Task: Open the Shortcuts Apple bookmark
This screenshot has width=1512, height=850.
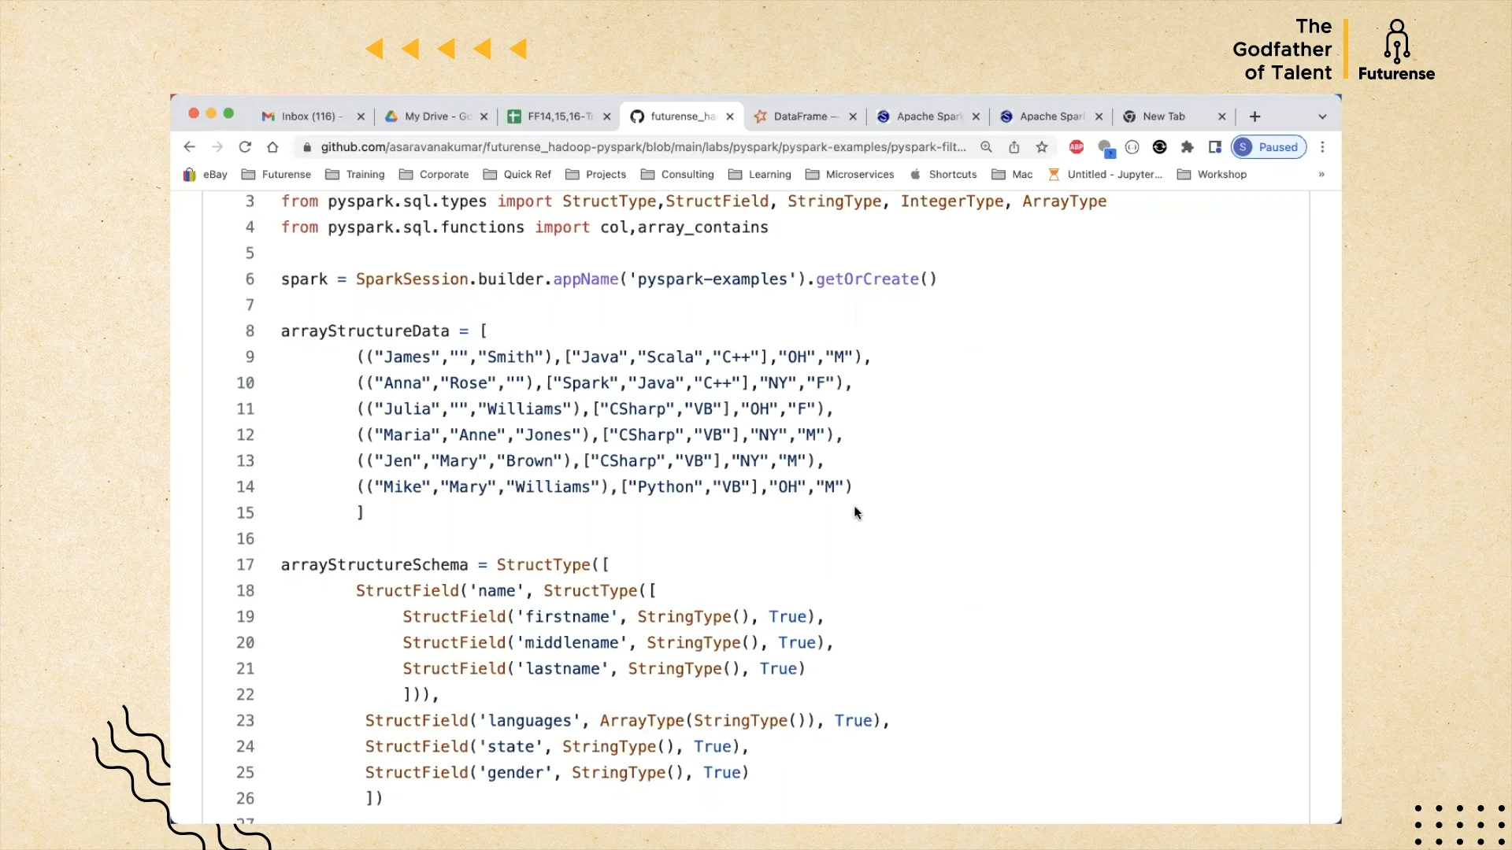Action: pos(943,175)
